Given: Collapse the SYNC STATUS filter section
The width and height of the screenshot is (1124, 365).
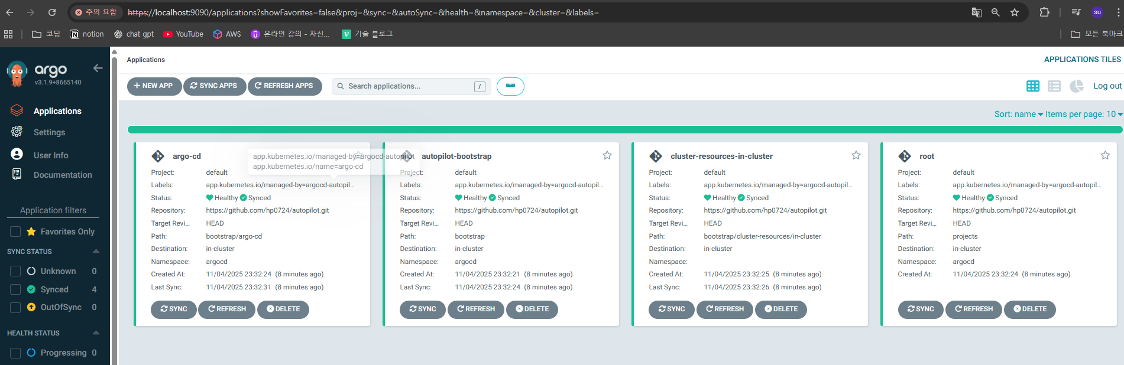Looking at the screenshot, I should point(96,252).
